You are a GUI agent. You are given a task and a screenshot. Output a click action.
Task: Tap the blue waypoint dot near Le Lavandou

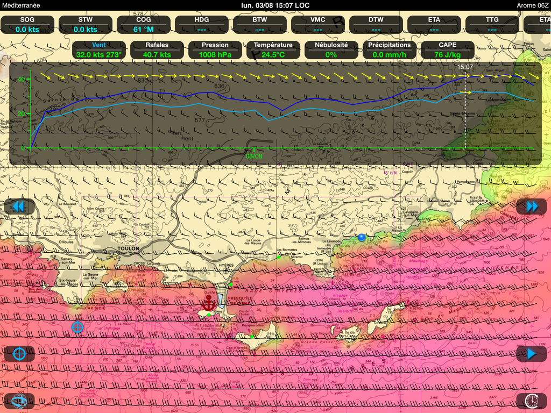(x=361, y=237)
